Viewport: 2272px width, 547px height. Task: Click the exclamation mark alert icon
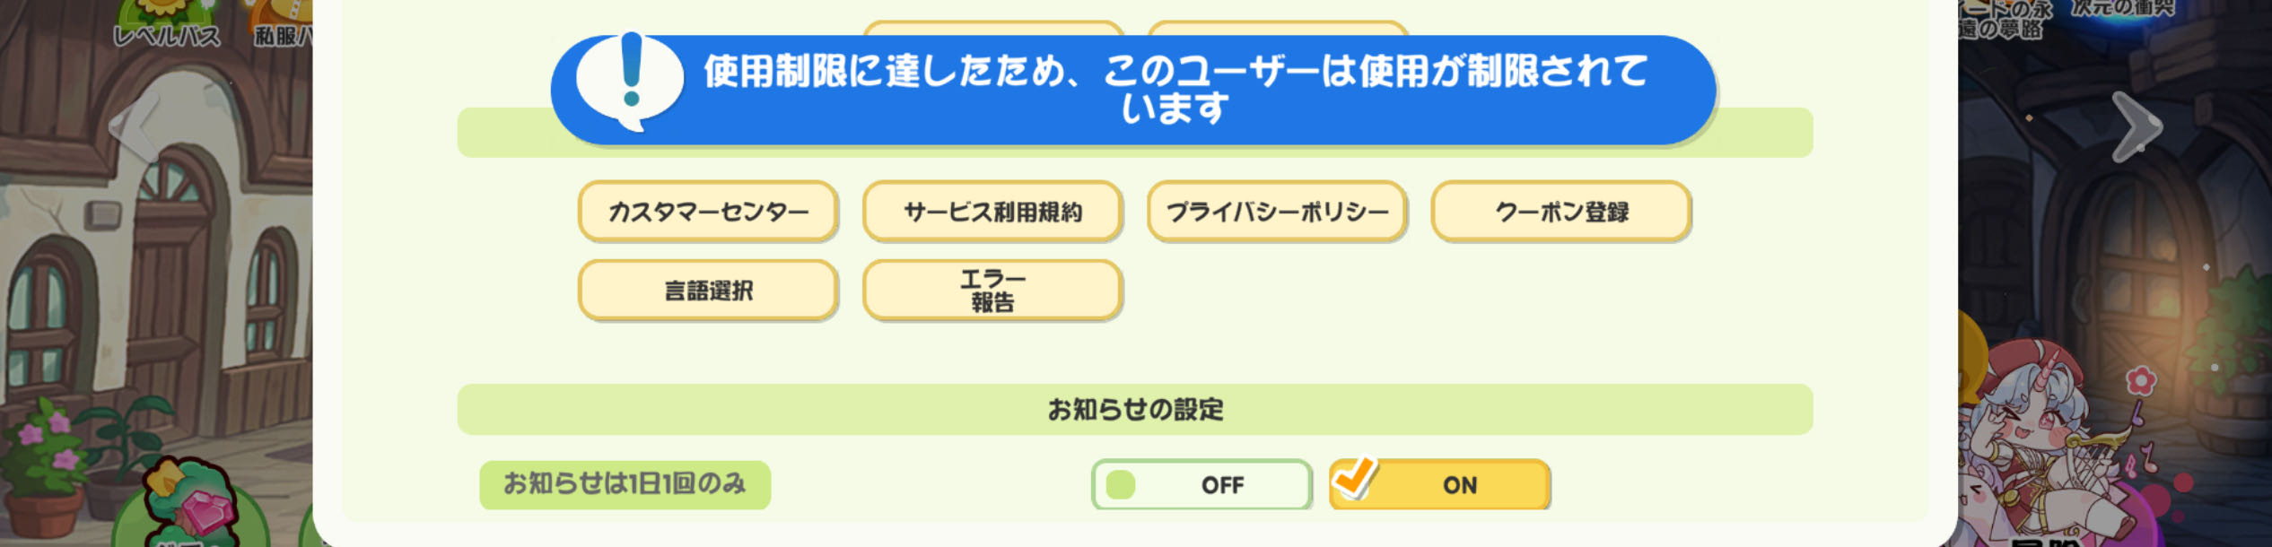pyautogui.click(x=630, y=81)
